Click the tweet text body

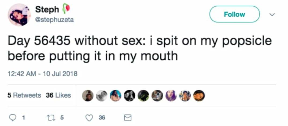coord(139,48)
